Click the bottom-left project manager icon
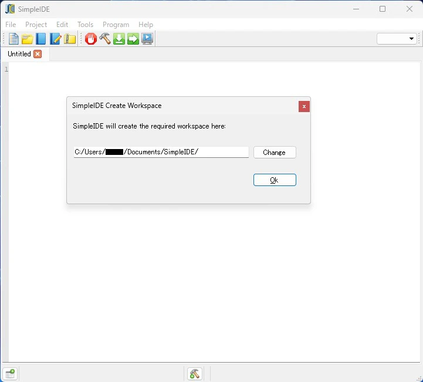423x382 pixels. point(10,374)
